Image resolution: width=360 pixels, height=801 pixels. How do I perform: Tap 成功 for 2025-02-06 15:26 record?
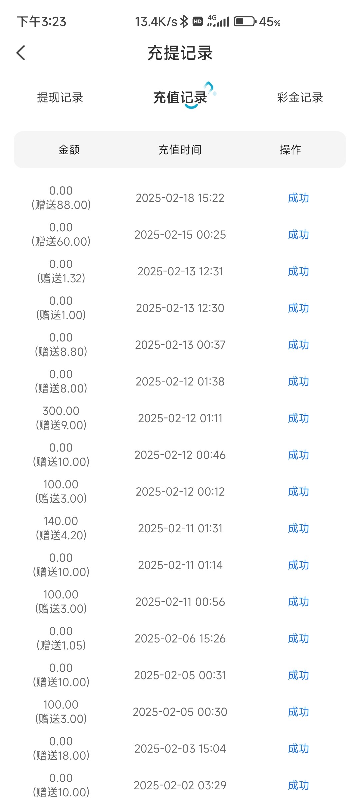[298, 638]
